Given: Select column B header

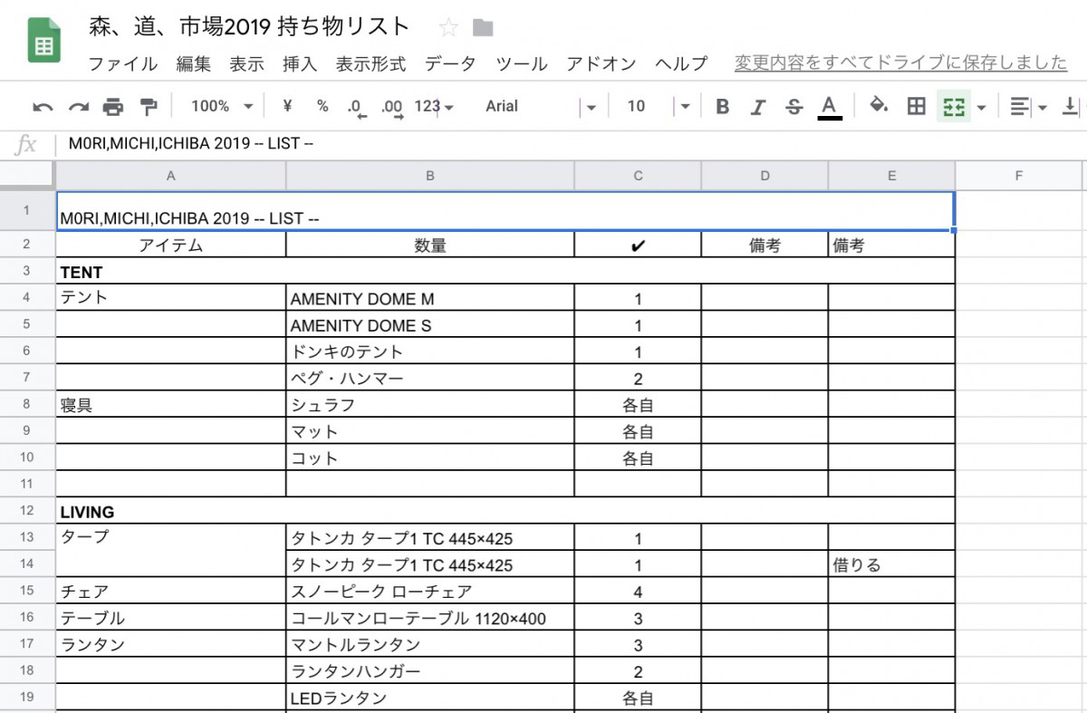Looking at the screenshot, I should point(430,176).
